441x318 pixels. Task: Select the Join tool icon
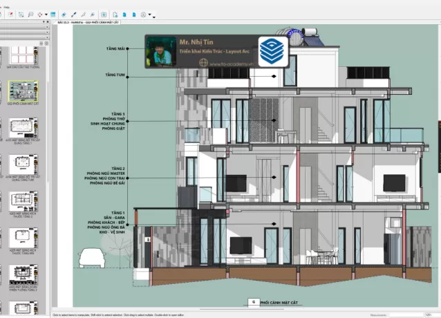click(x=92, y=15)
